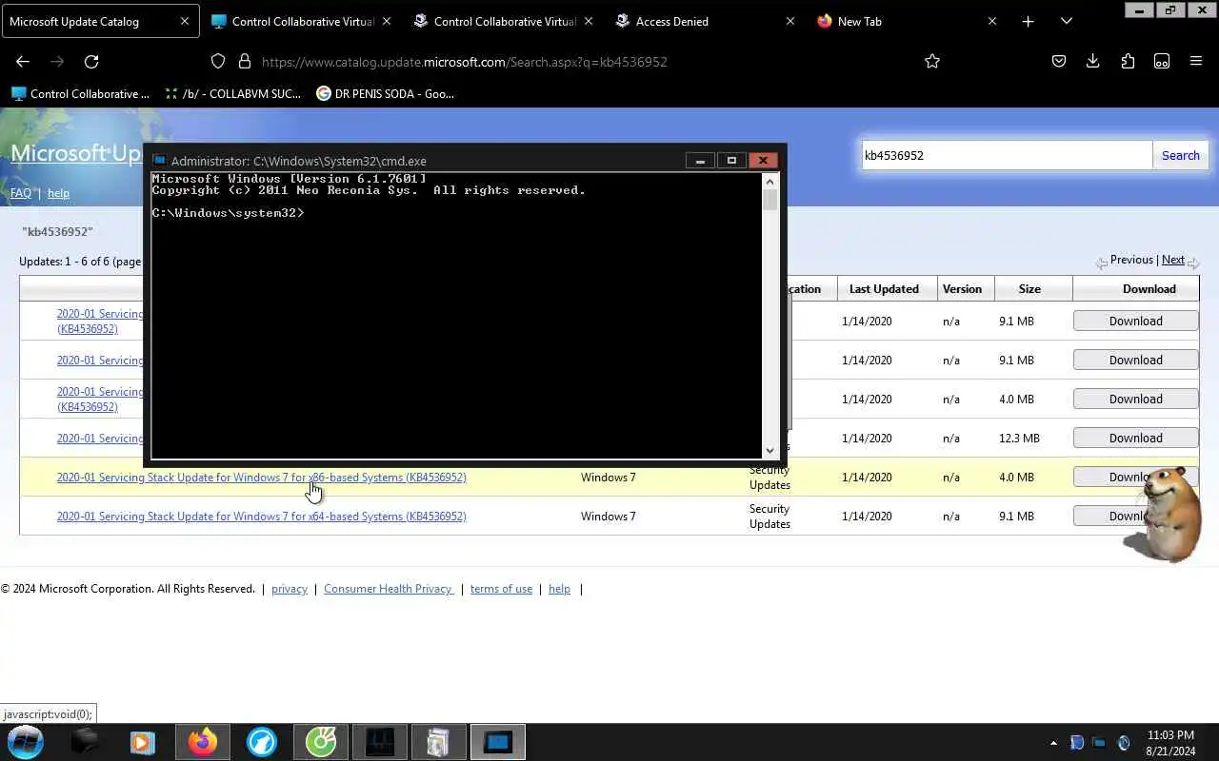Viewport: 1219px width, 761px height.
Task: Open the FAQ link in catalog header
Action: tap(21, 193)
